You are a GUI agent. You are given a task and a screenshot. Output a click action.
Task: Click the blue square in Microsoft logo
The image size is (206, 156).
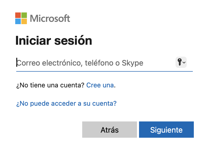pyautogui.click(x=18, y=21)
